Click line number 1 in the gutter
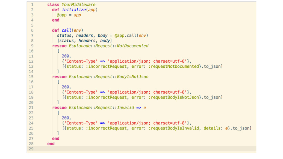Image resolution: width=283 pixels, height=159 pixels. pos(32,5)
